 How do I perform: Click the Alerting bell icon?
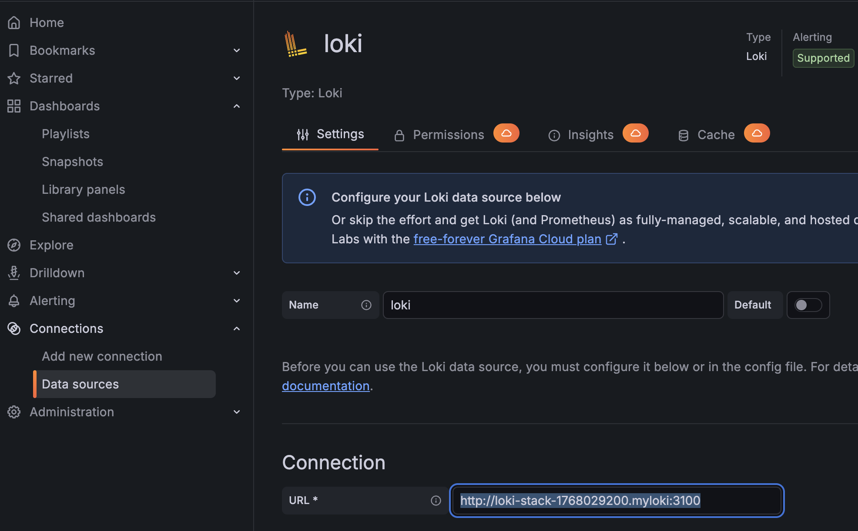tap(14, 301)
